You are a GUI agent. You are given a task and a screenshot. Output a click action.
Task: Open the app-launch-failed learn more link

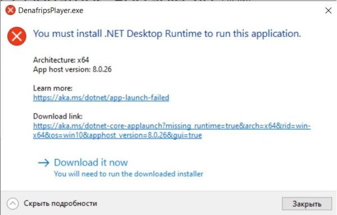click(x=101, y=97)
